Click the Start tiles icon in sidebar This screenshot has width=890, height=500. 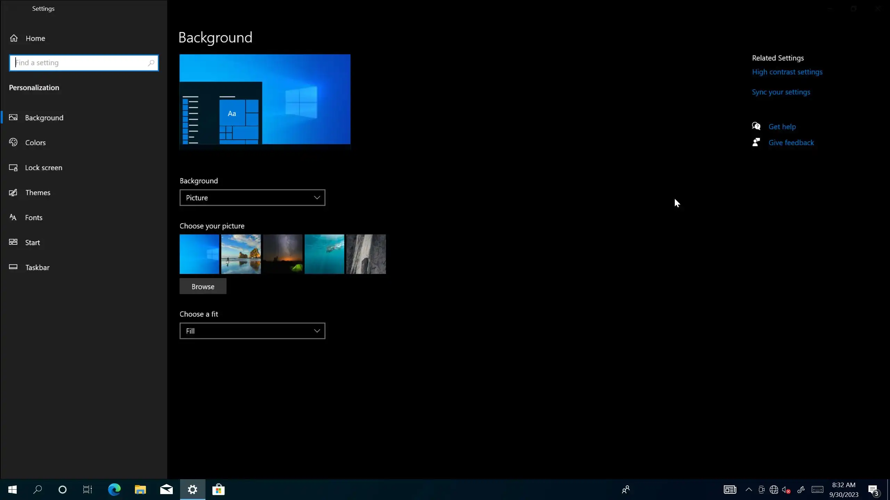(13, 242)
